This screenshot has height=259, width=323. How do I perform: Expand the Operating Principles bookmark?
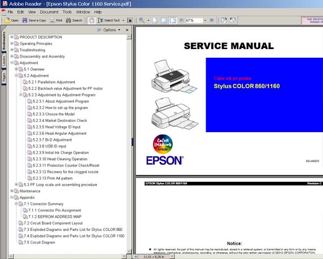(12, 43)
